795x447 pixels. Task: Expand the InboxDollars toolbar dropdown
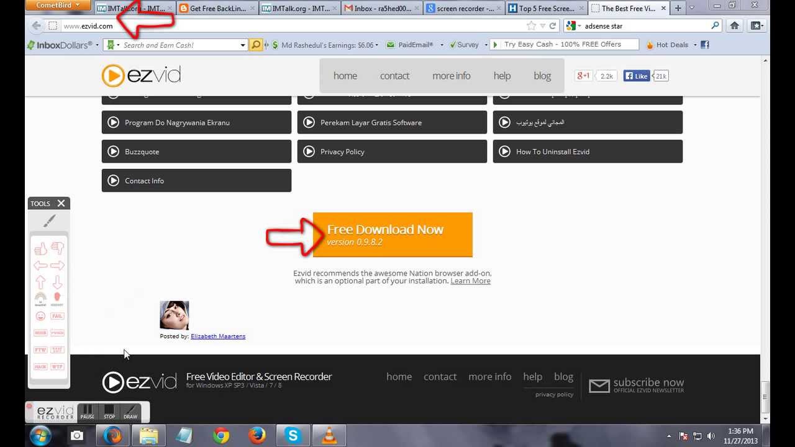[x=97, y=45]
